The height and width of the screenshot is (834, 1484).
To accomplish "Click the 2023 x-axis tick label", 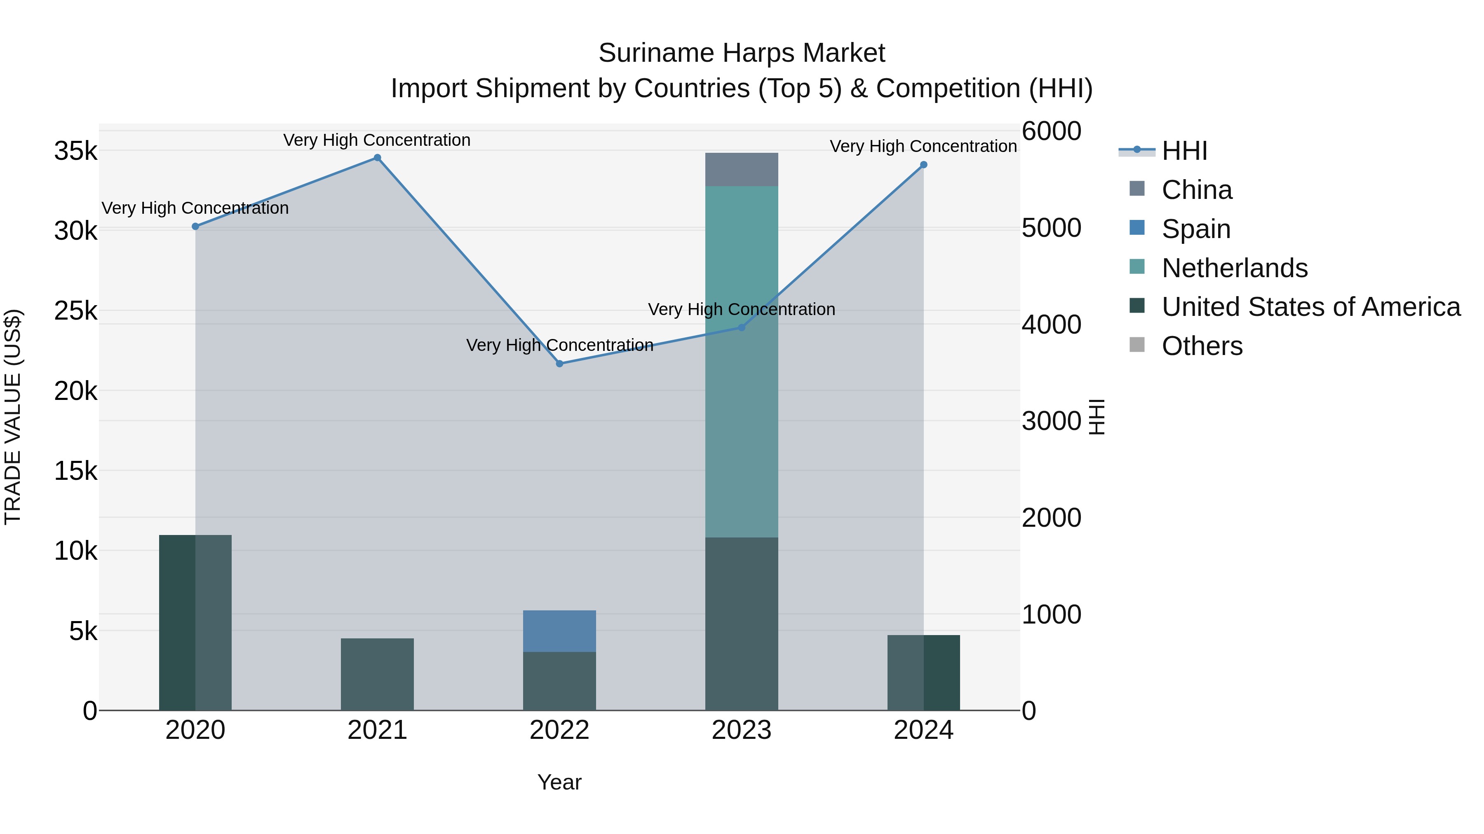I will 742,730.
